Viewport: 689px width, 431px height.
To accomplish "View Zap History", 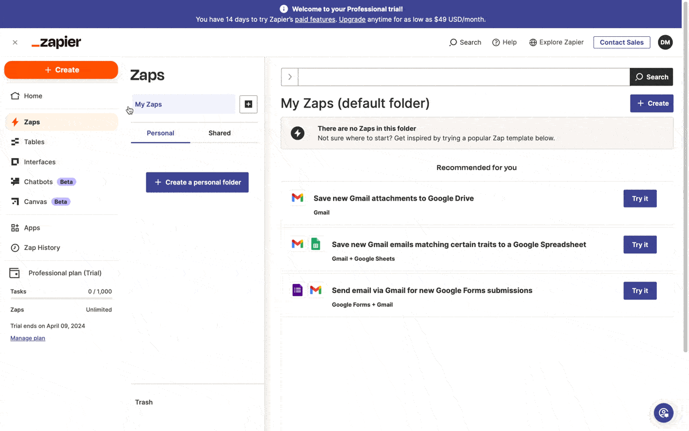I will tap(42, 248).
